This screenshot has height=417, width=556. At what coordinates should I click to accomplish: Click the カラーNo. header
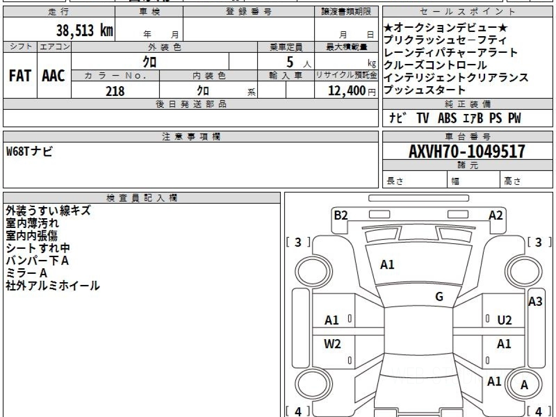point(115,76)
